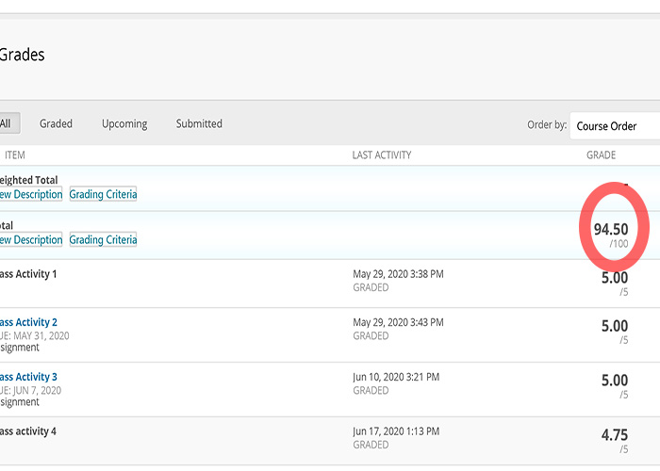Open View Description under Weighted Total
Screen dimensions: 660x471
pyautogui.click(x=30, y=195)
